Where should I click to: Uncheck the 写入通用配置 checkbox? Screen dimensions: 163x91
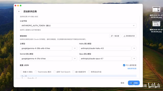[x=124, y=65]
